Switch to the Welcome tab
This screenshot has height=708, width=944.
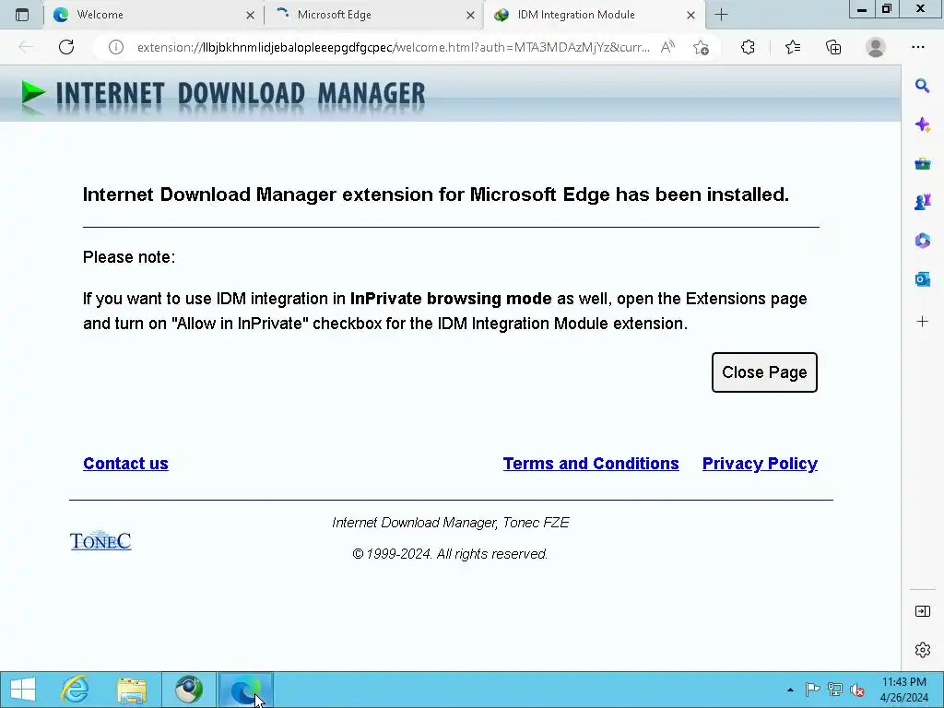(153, 15)
